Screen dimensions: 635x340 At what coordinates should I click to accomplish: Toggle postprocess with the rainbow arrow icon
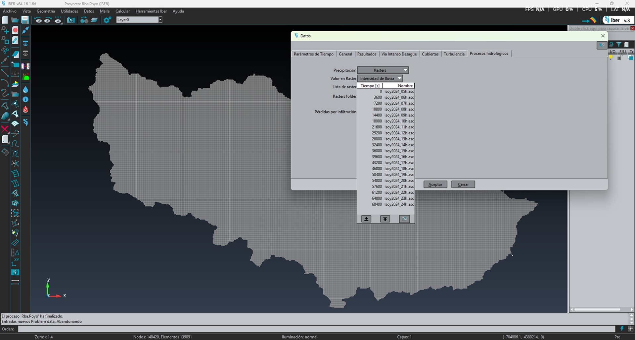[x=589, y=20]
